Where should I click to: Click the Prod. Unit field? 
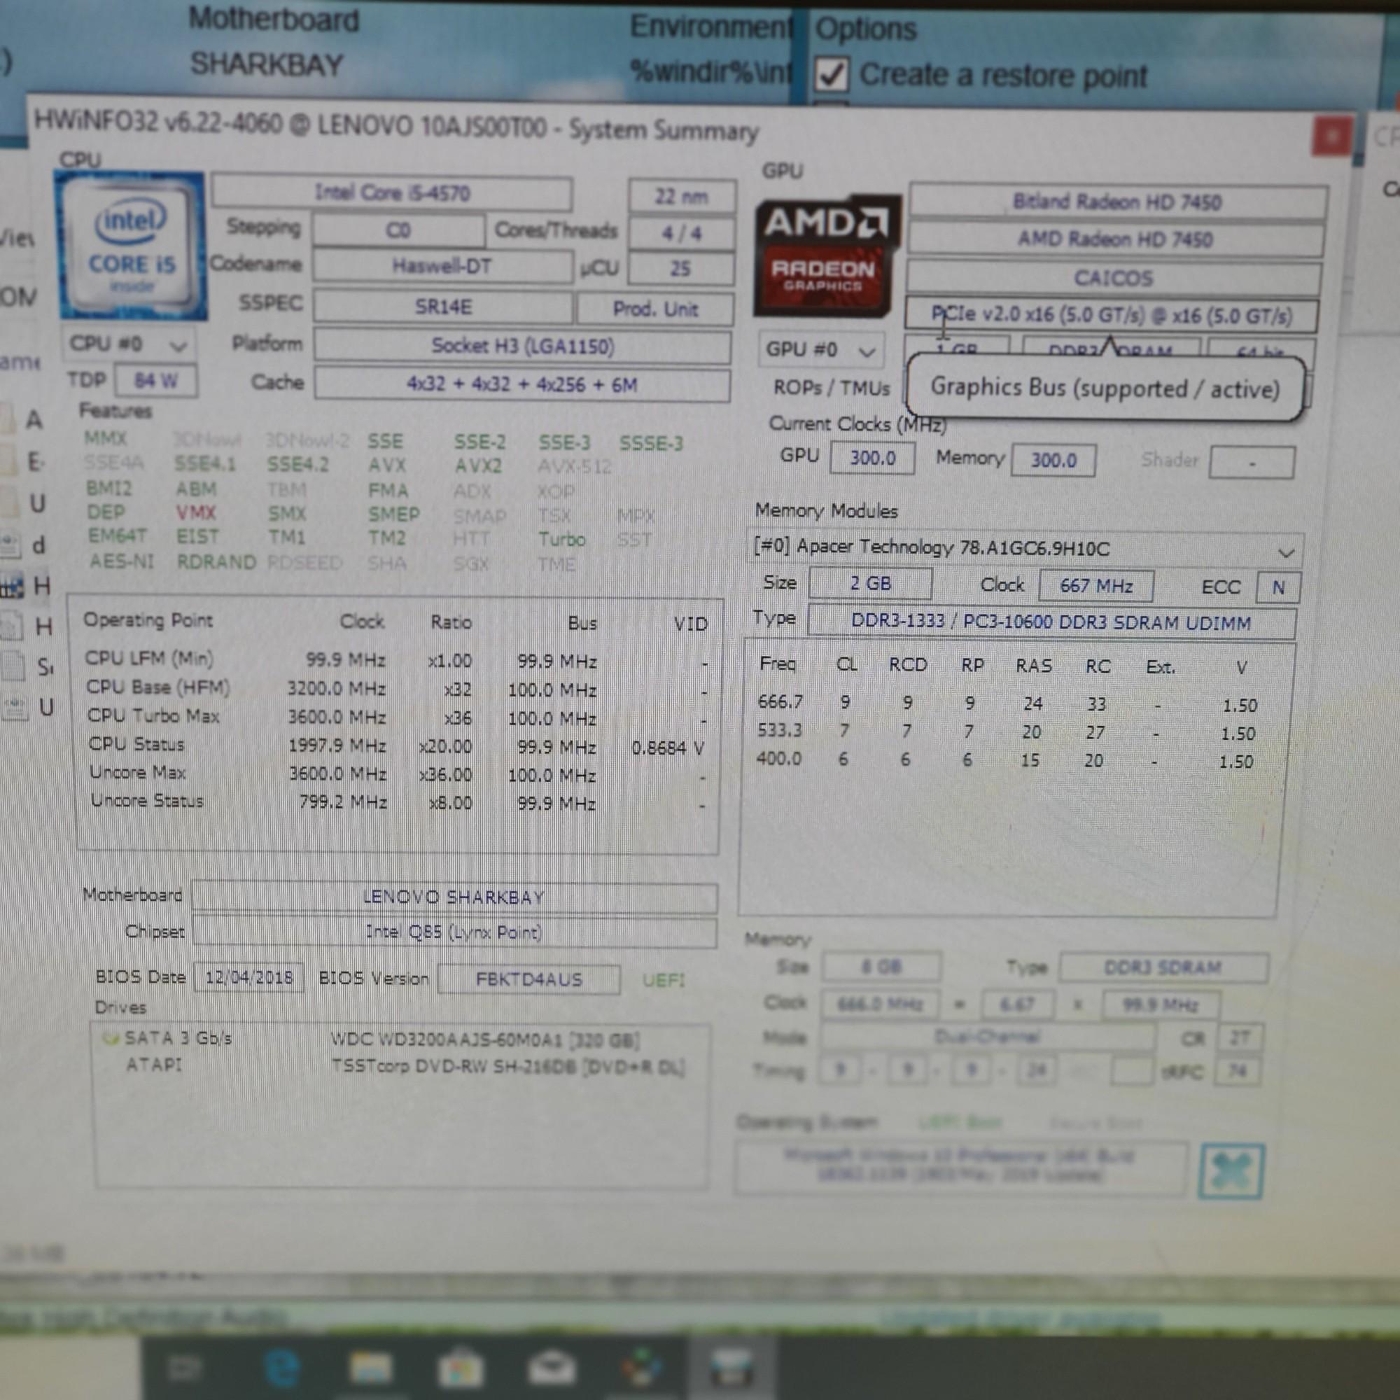[655, 309]
